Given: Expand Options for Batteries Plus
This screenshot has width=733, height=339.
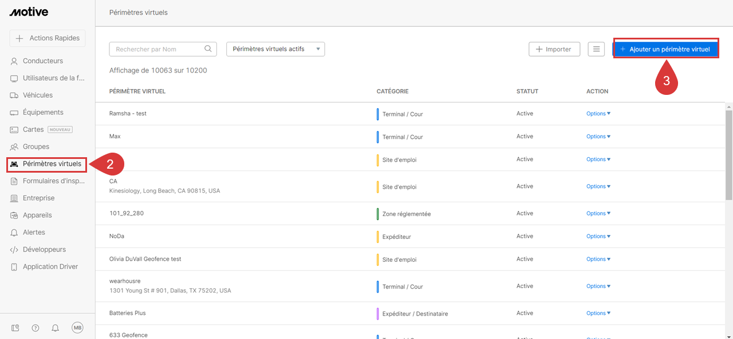Looking at the screenshot, I should click(598, 313).
